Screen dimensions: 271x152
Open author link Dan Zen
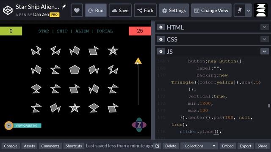click(x=41, y=14)
